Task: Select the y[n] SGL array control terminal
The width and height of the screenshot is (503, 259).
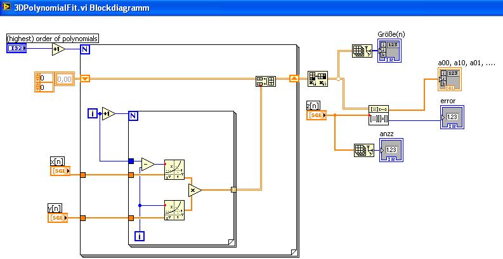Action: pos(58,218)
